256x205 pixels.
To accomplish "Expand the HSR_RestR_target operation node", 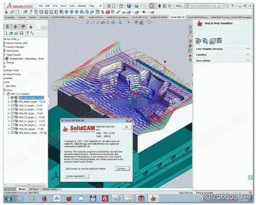I will (x=9, y=102).
